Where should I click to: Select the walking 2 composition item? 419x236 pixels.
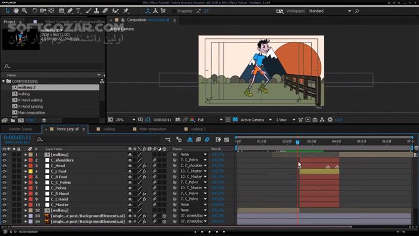pos(56,87)
